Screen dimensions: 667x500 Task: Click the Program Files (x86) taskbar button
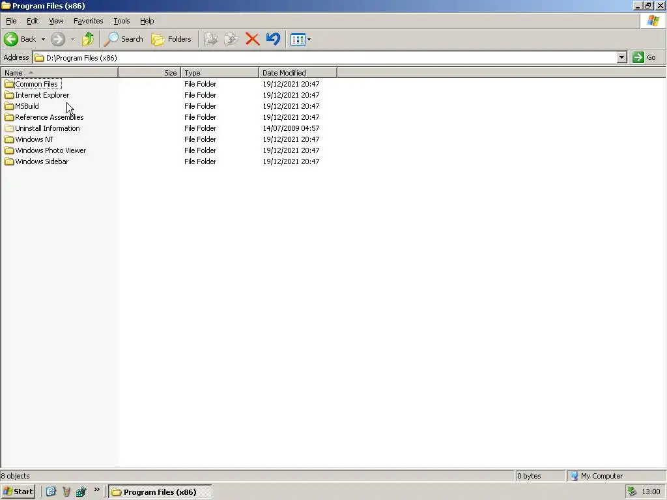point(160,492)
